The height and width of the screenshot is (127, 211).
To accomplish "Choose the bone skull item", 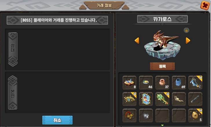I will pyautogui.click(x=179, y=99).
